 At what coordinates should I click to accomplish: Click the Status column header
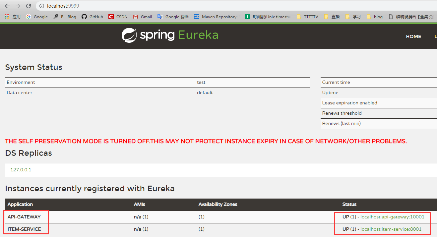click(x=349, y=205)
